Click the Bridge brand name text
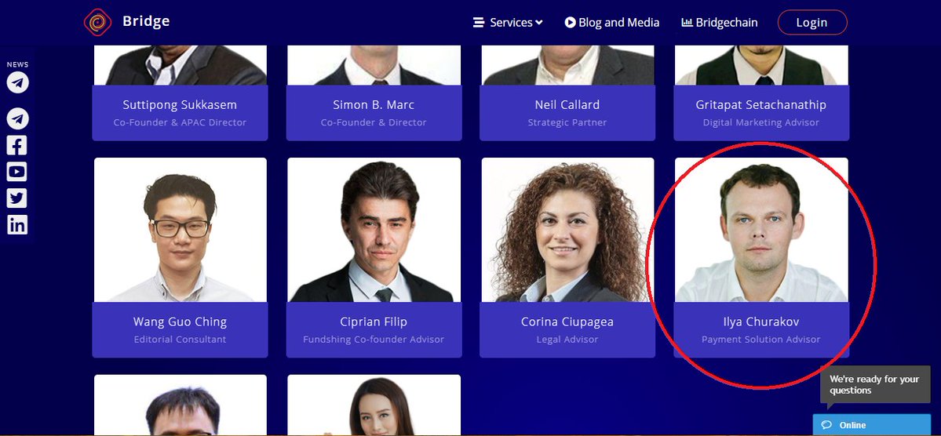Viewport: 941px width, 436px height. 146,21
